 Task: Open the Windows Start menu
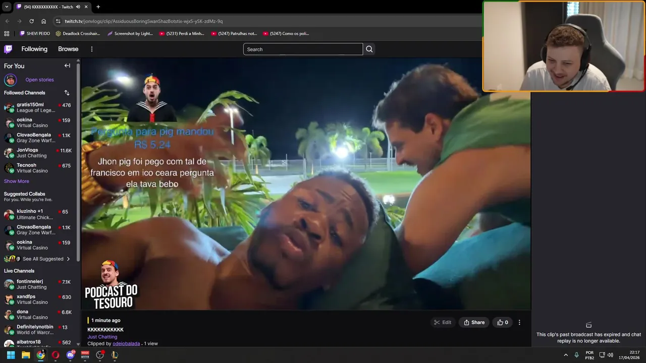click(11, 355)
